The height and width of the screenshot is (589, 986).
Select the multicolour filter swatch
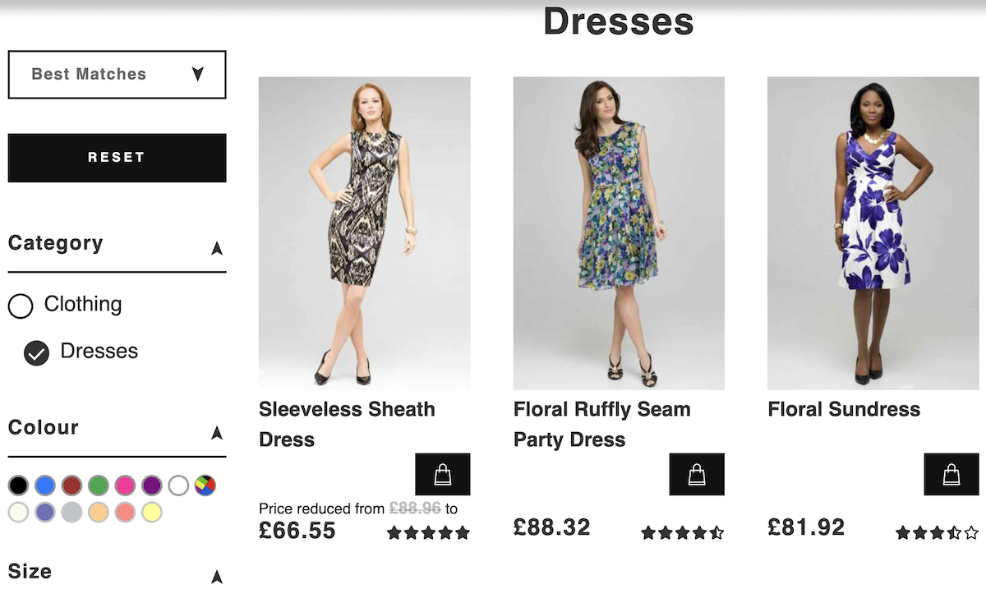coord(205,485)
